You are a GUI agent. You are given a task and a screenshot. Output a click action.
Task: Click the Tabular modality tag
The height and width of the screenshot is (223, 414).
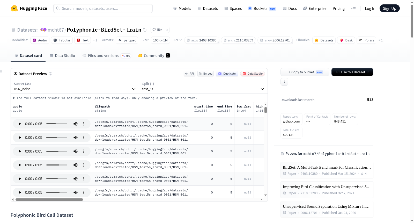coord(62,40)
